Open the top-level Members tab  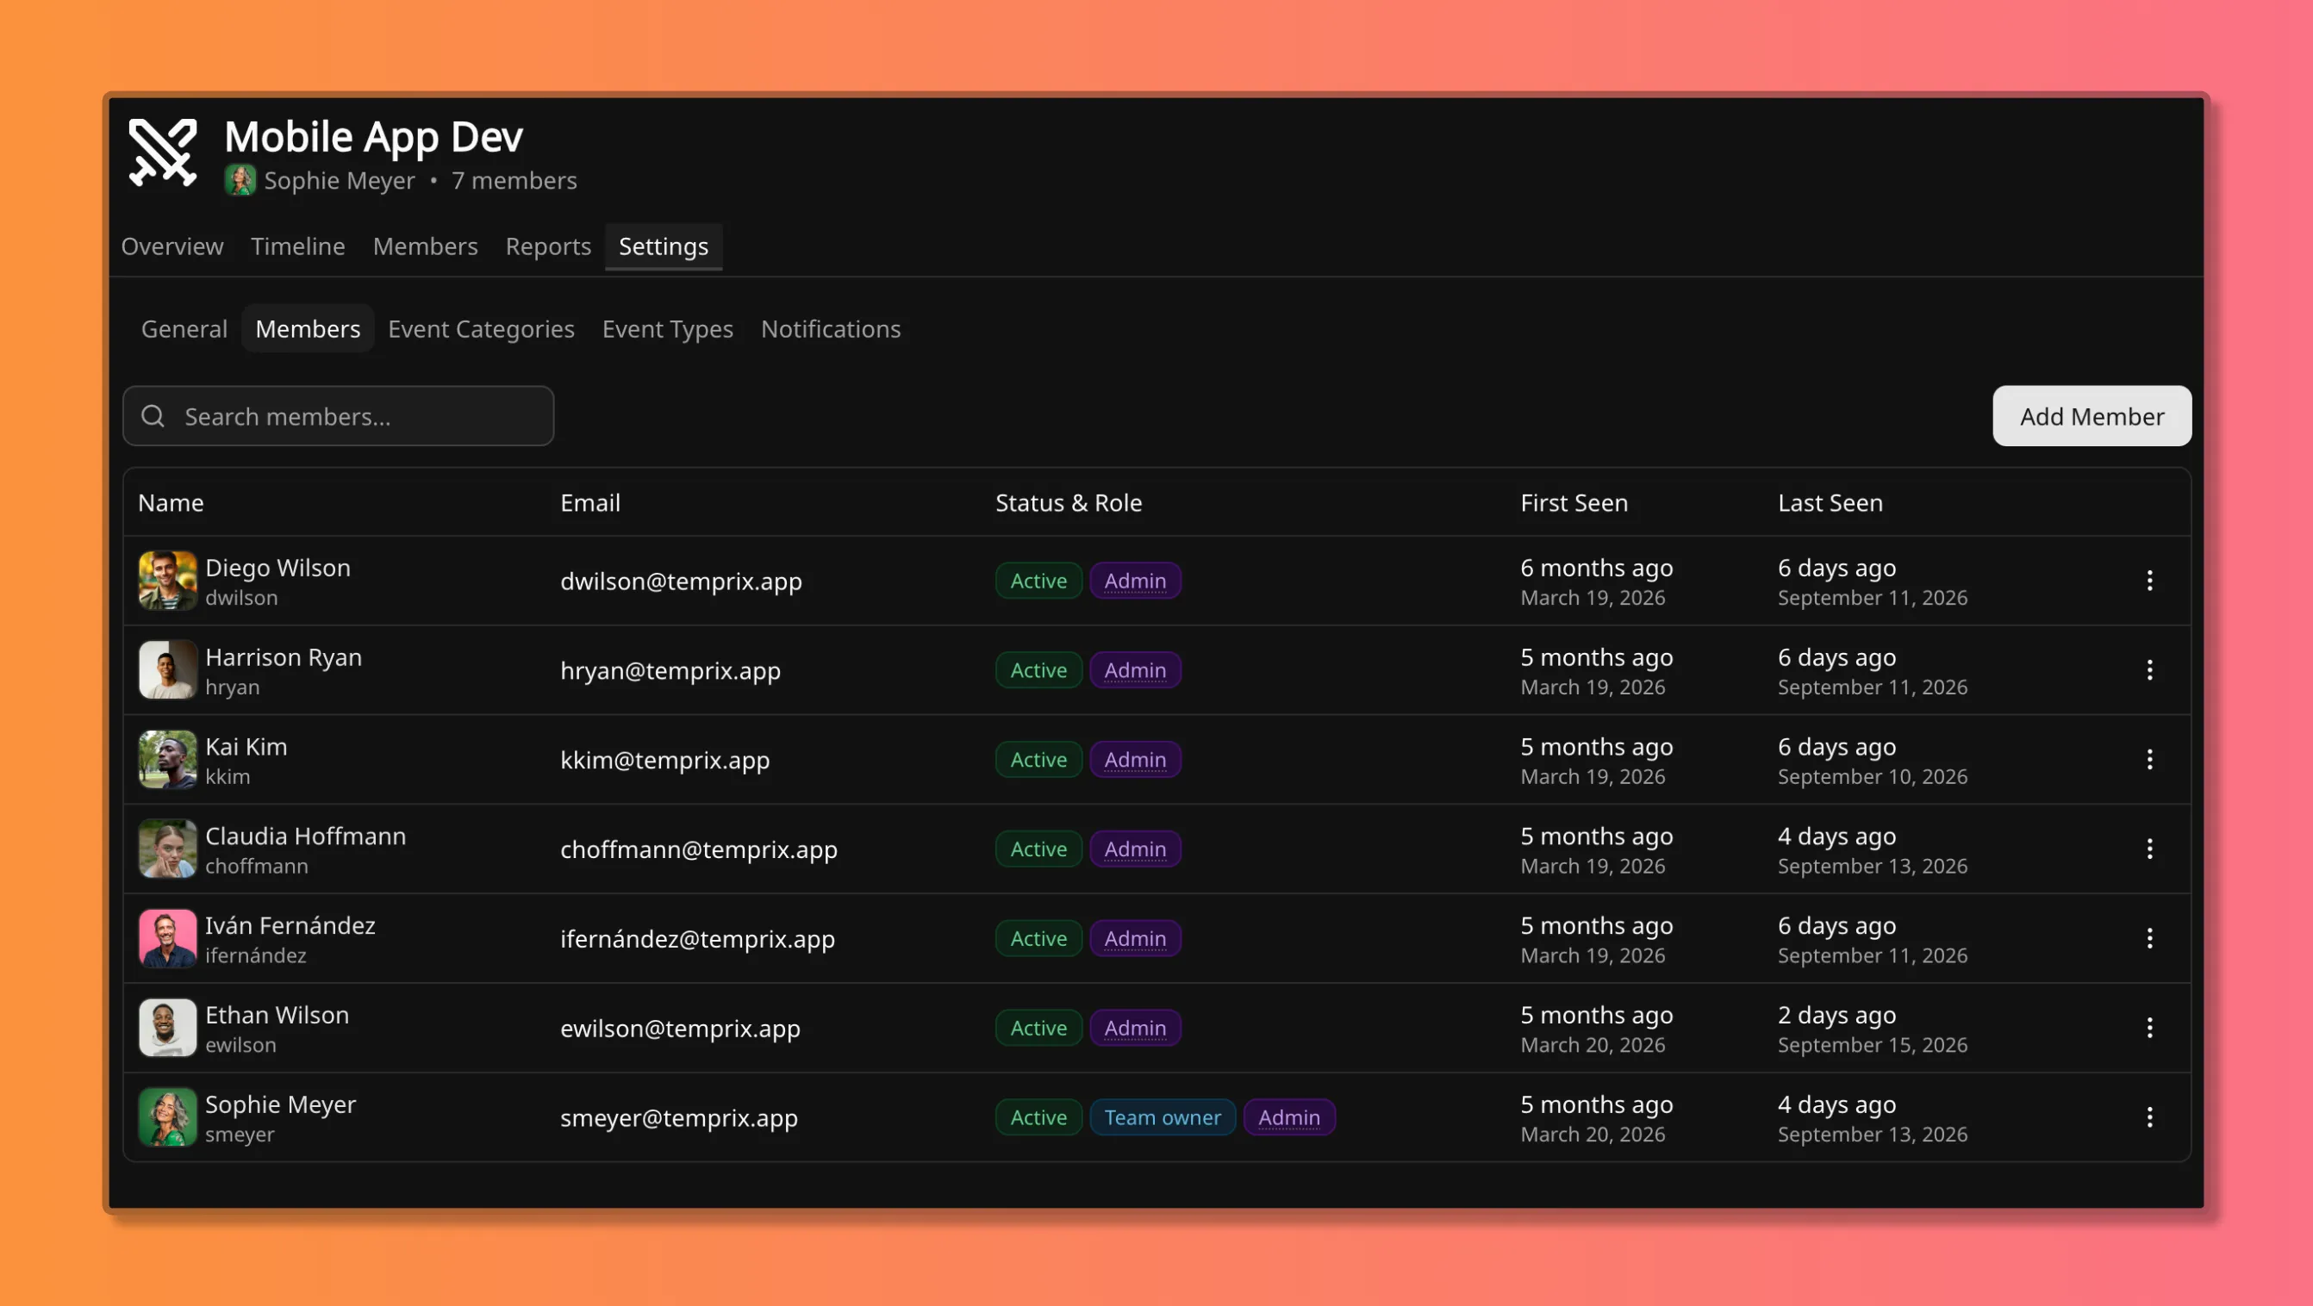[x=426, y=247]
